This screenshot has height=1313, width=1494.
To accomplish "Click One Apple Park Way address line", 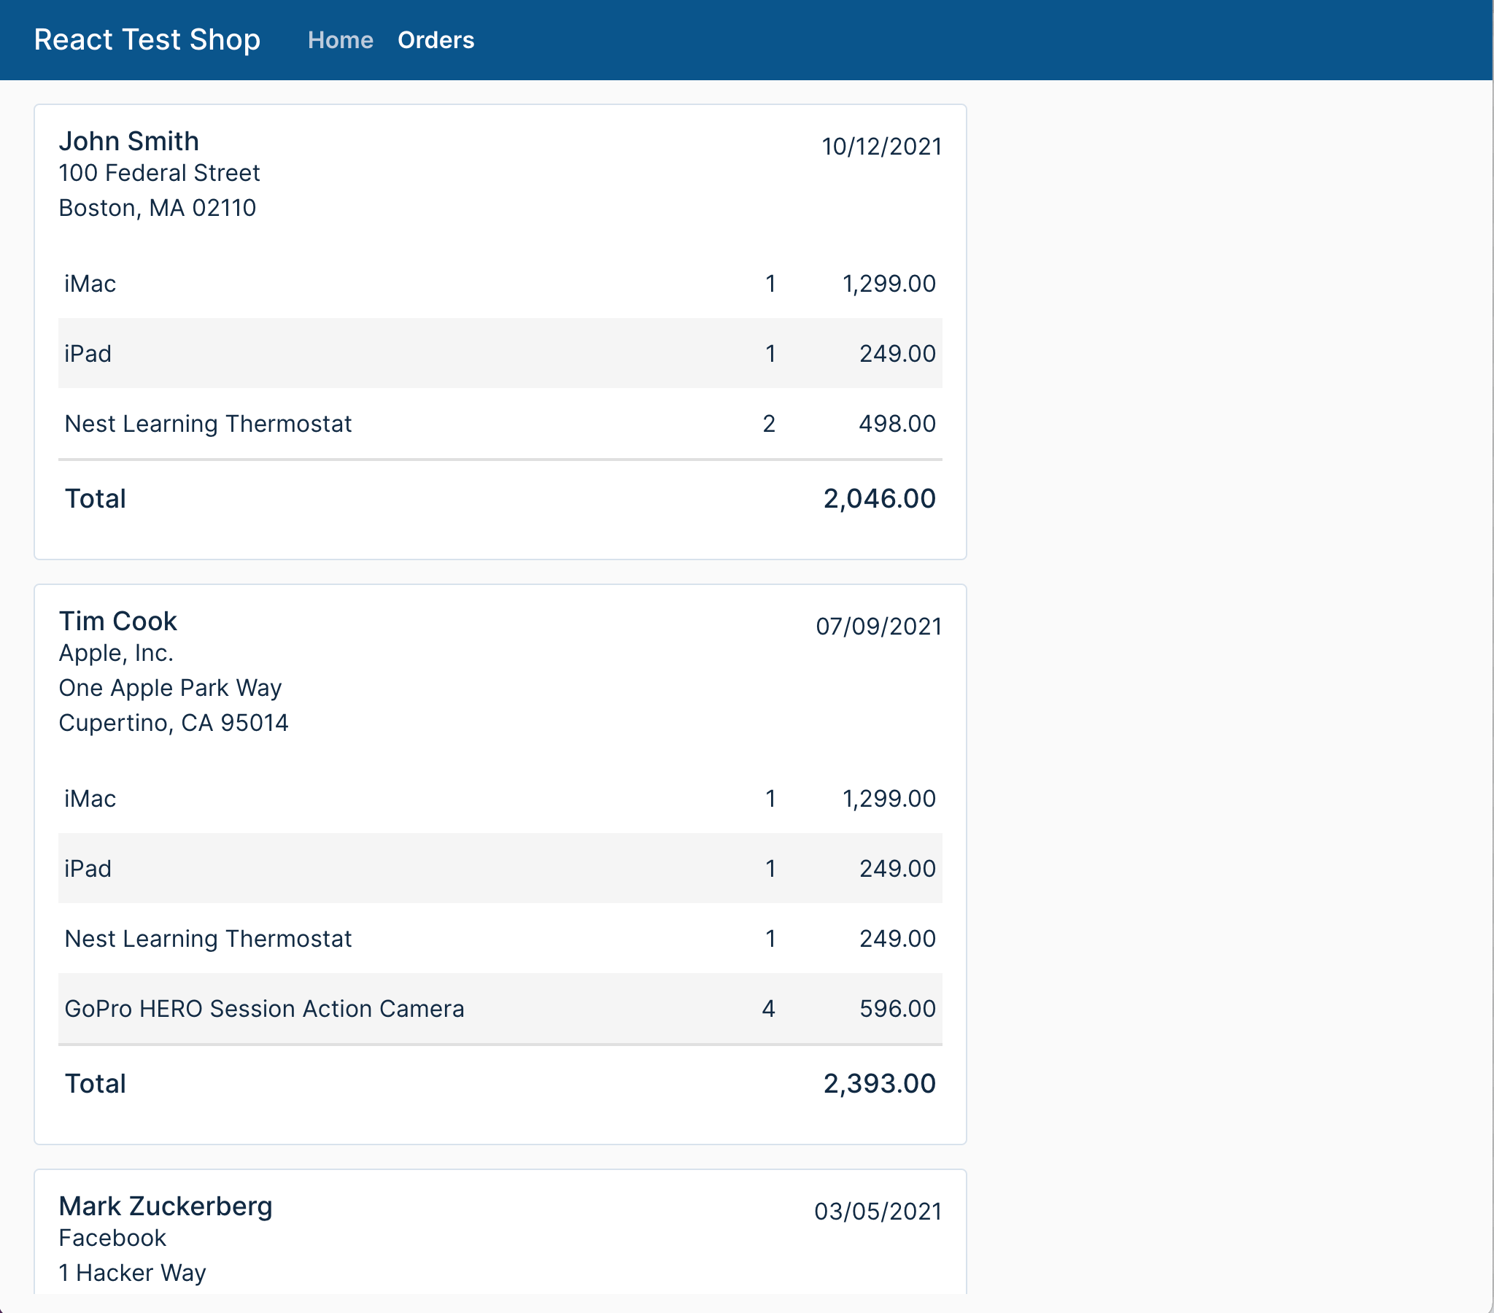I will 169,688.
